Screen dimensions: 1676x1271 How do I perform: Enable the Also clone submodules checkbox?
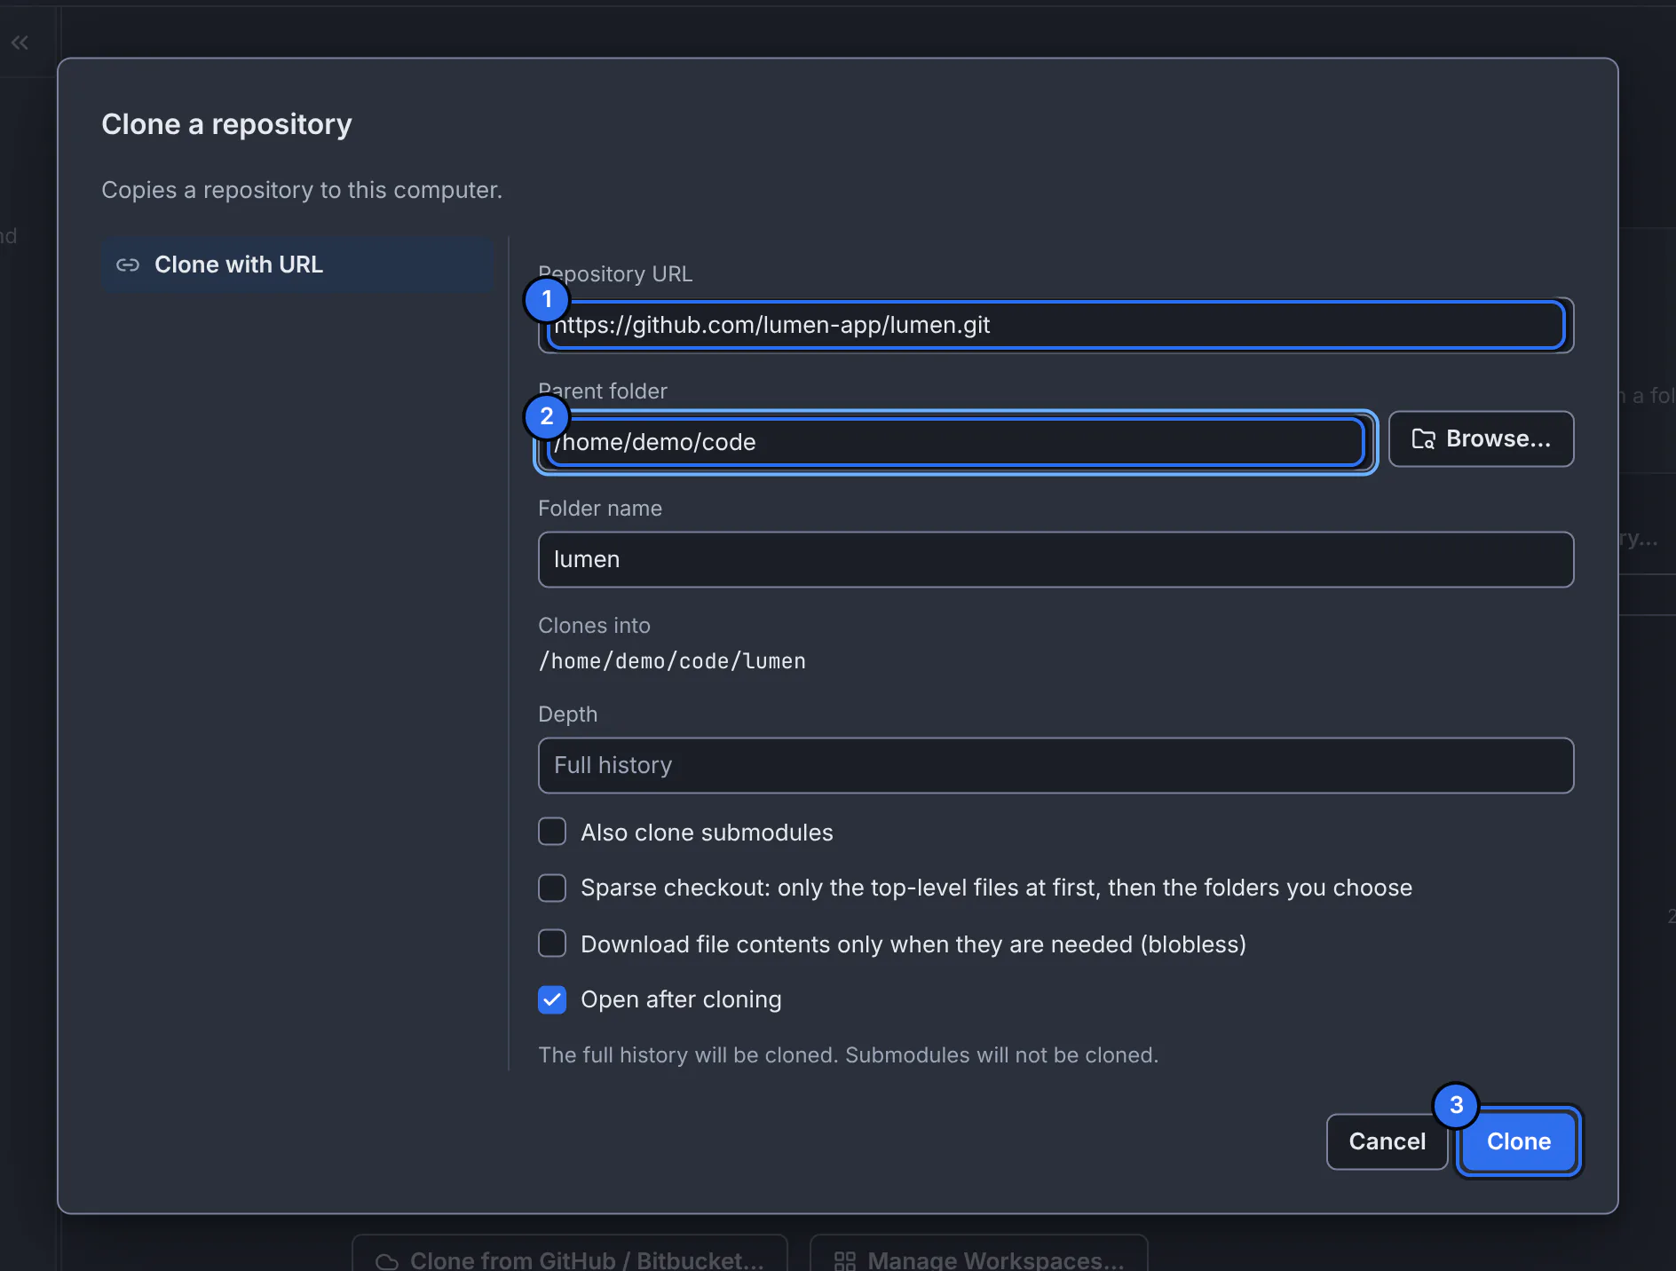pyautogui.click(x=552, y=832)
